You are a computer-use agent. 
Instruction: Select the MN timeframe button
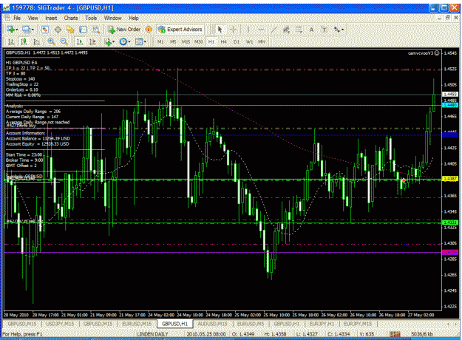tap(262, 42)
